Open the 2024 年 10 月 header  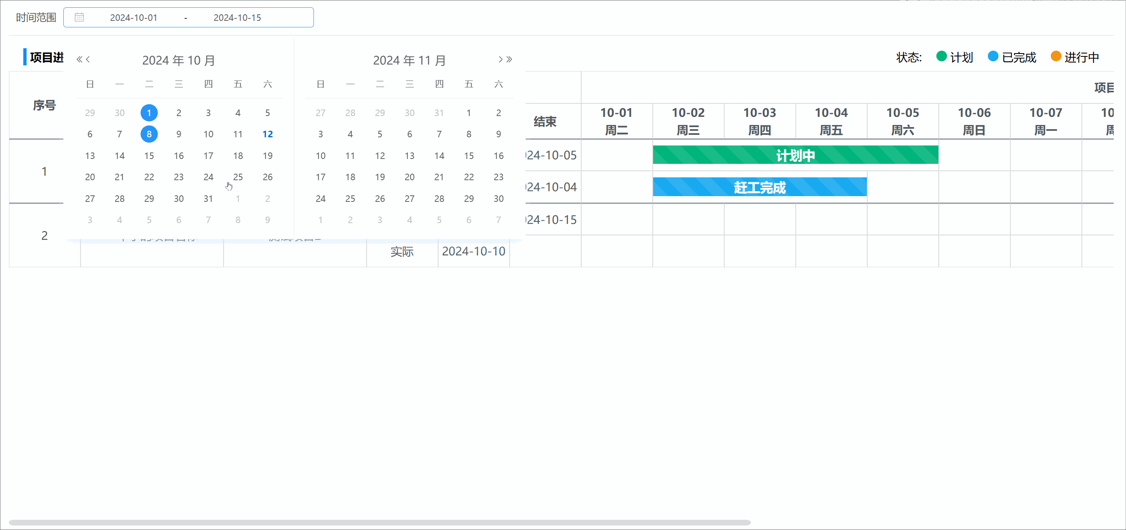[x=179, y=60]
